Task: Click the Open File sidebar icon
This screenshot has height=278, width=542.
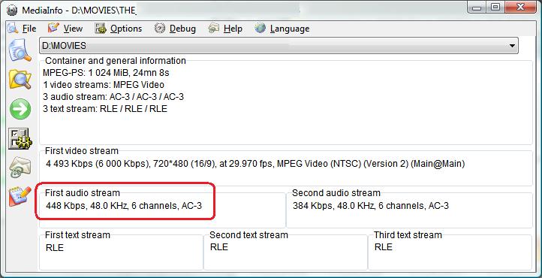Action: [x=20, y=50]
